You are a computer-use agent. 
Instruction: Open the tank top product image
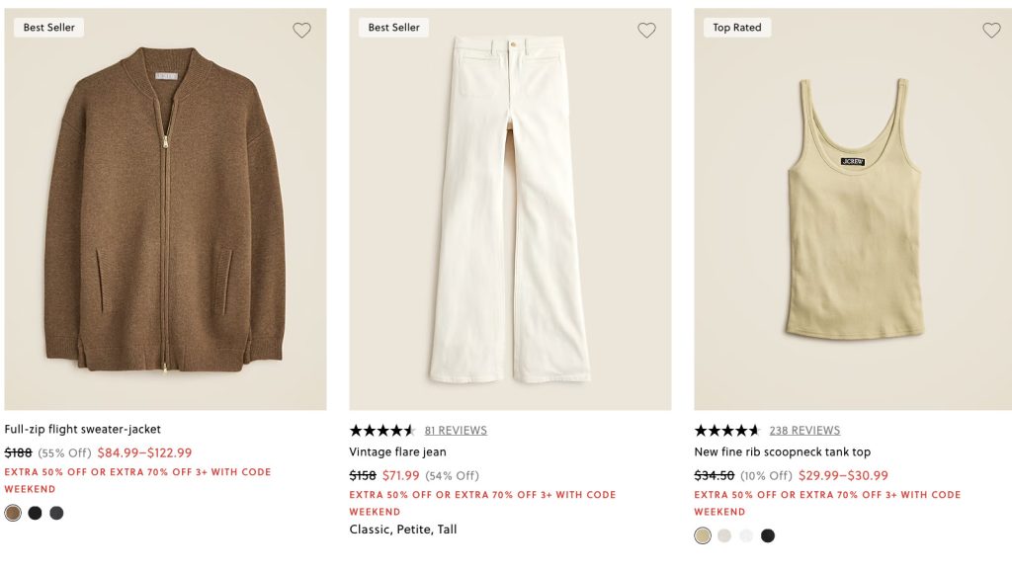coord(855,209)
